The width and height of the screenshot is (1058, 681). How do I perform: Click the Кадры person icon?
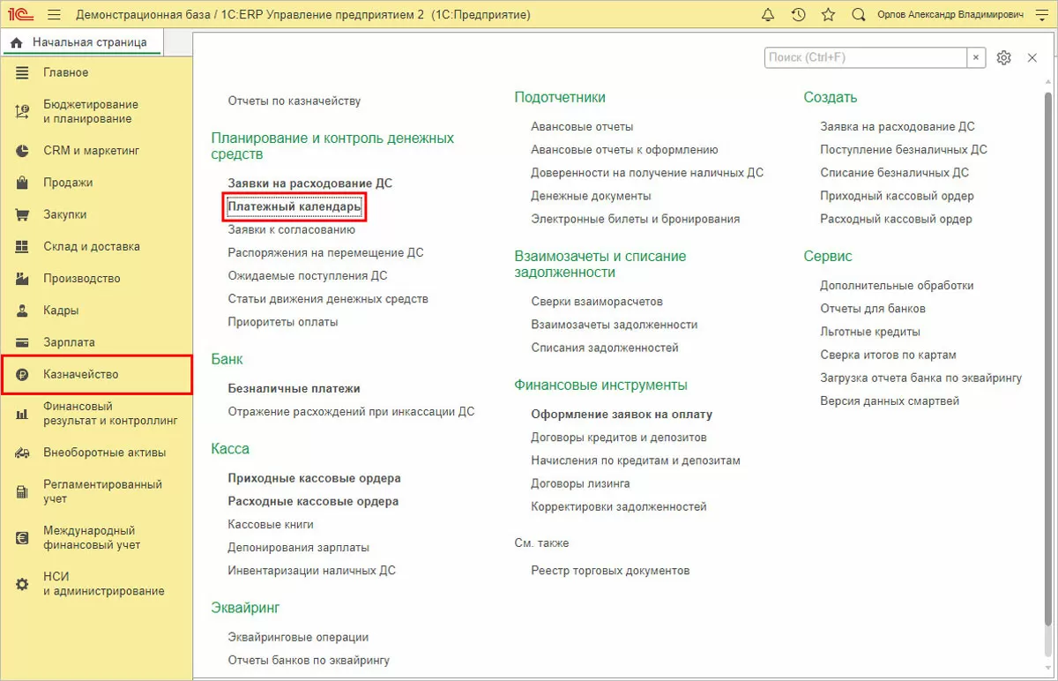coord(24,311)
